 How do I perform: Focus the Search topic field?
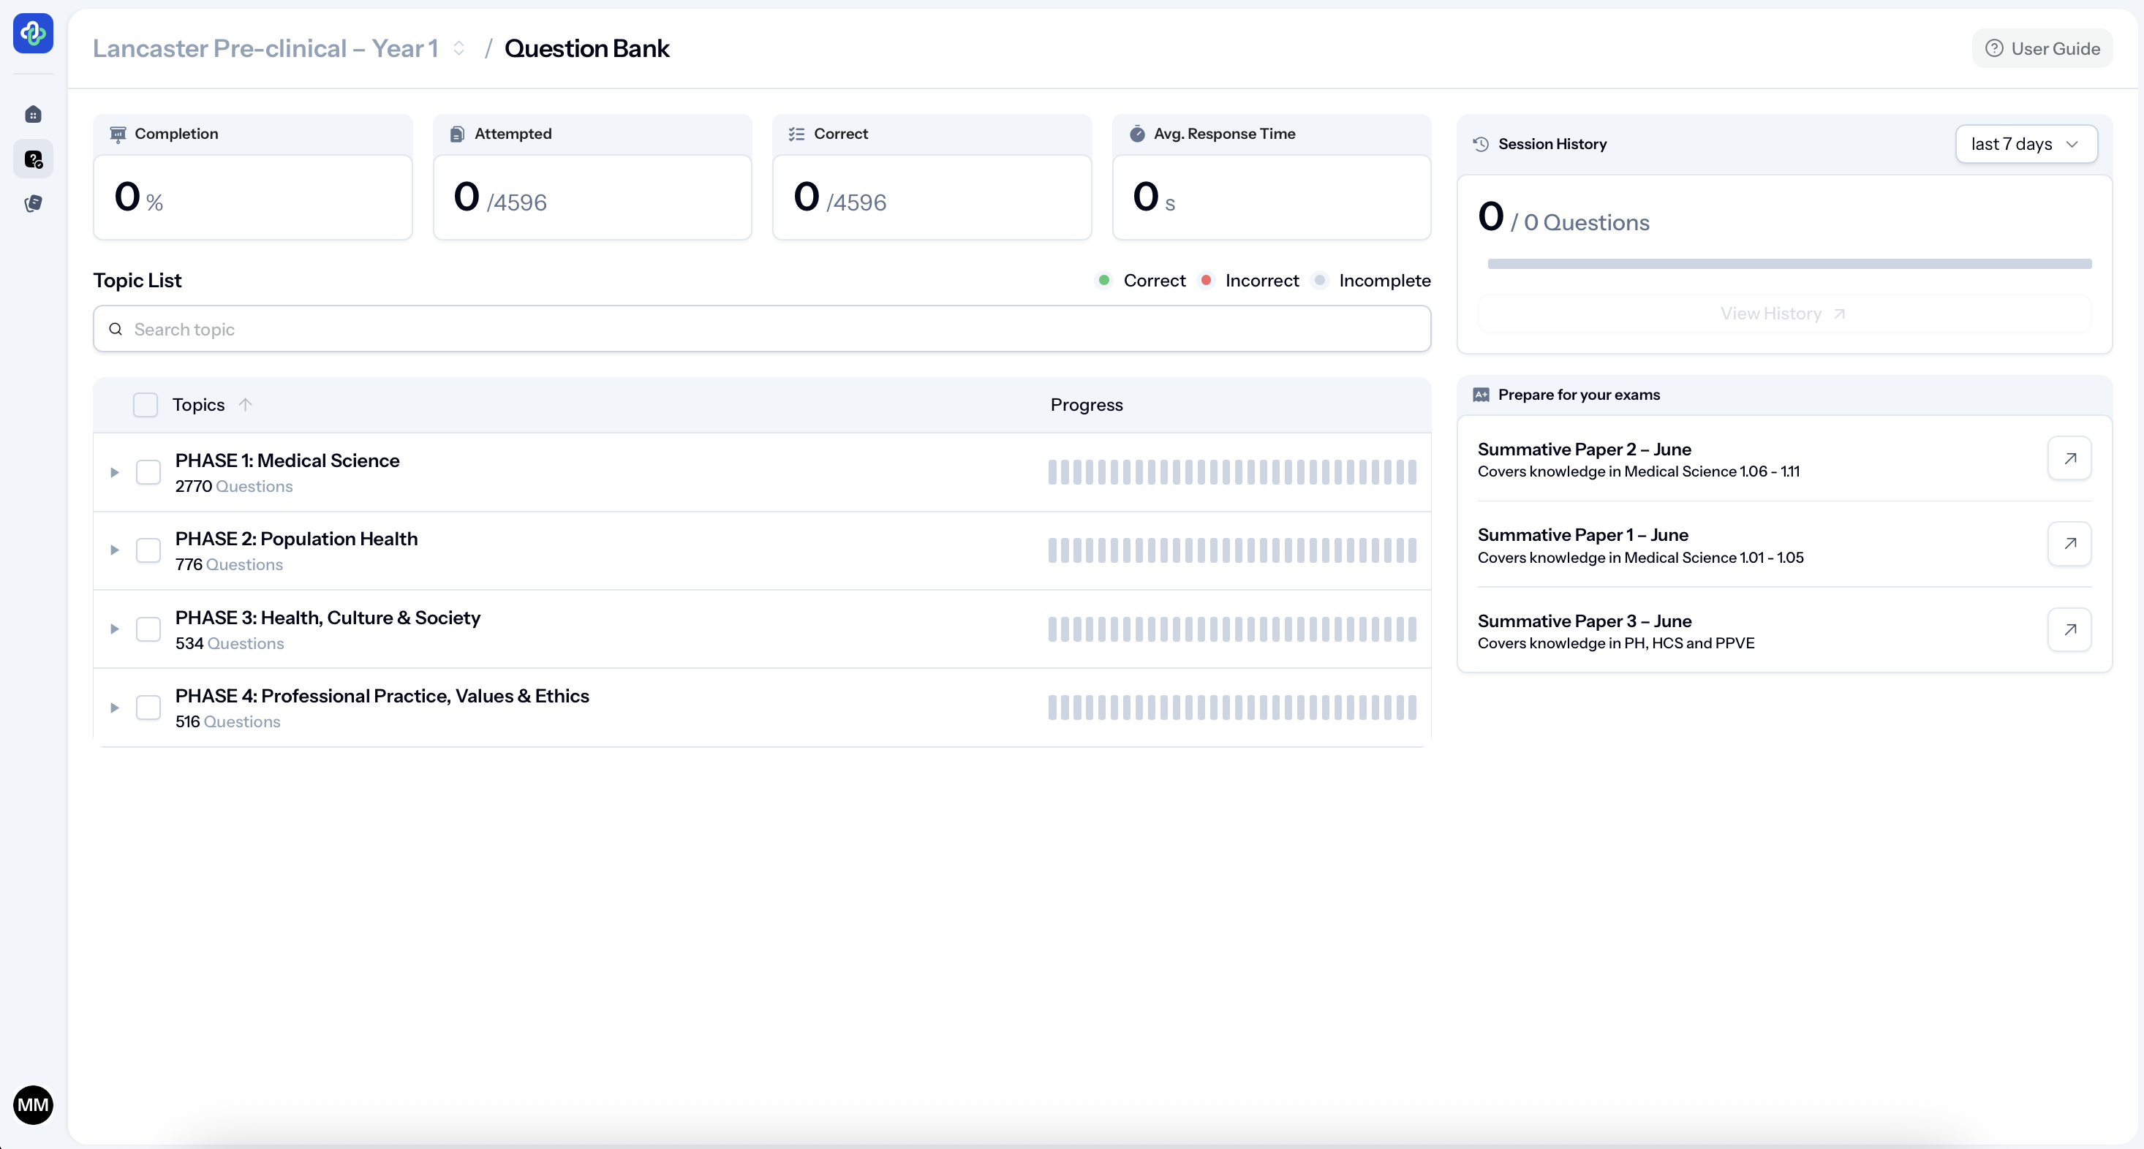coord(761,329)
